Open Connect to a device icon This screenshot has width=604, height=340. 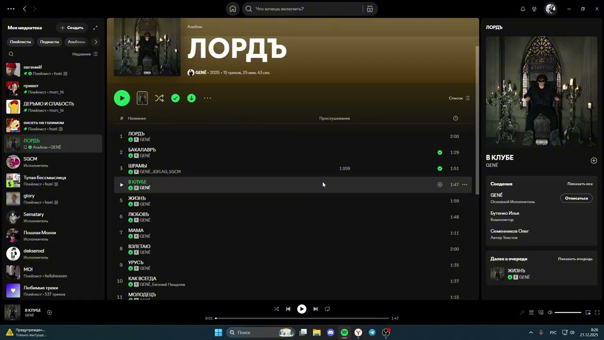pos(541,312)
